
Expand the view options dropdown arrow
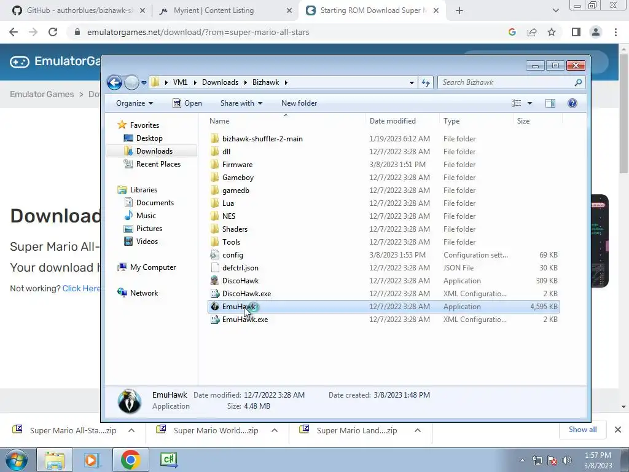tap(529, 103)
